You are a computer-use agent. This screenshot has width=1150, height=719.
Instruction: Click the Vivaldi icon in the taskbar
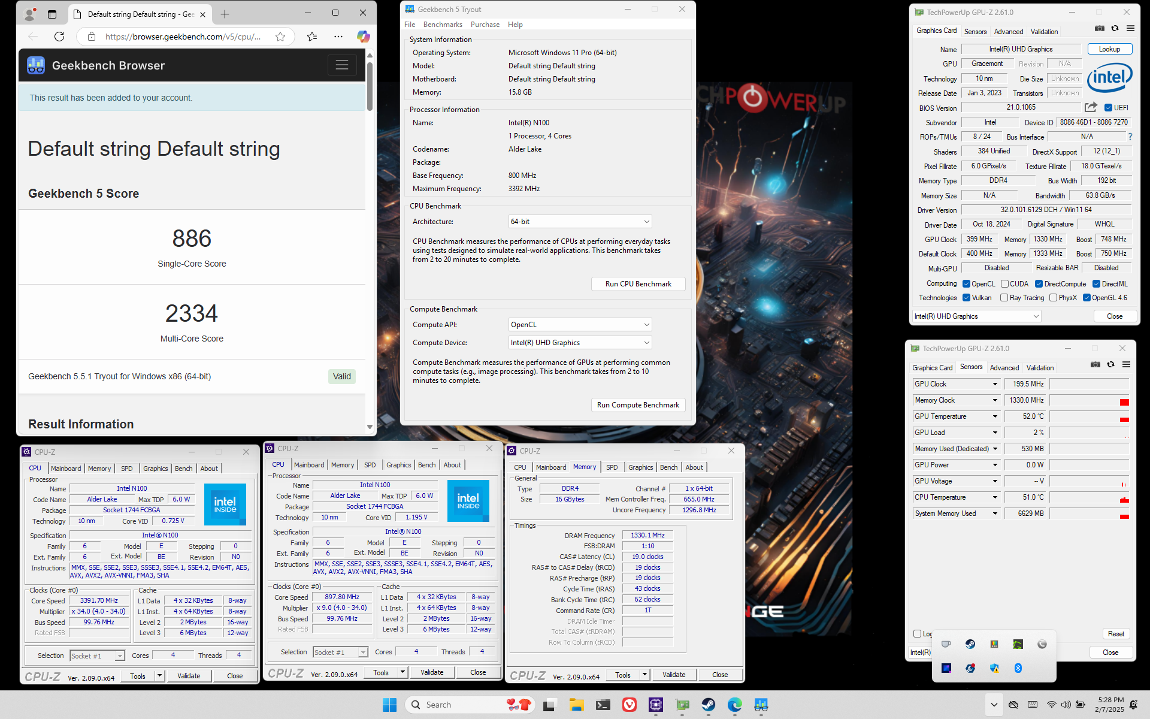point(630,705)
